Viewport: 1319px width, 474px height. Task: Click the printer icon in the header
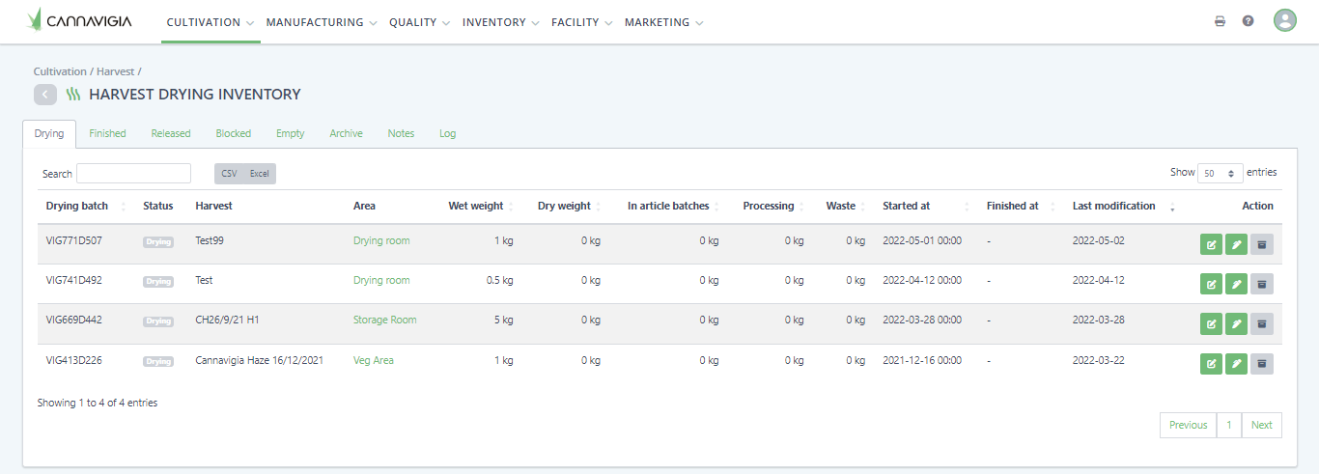click(1220, 21)
